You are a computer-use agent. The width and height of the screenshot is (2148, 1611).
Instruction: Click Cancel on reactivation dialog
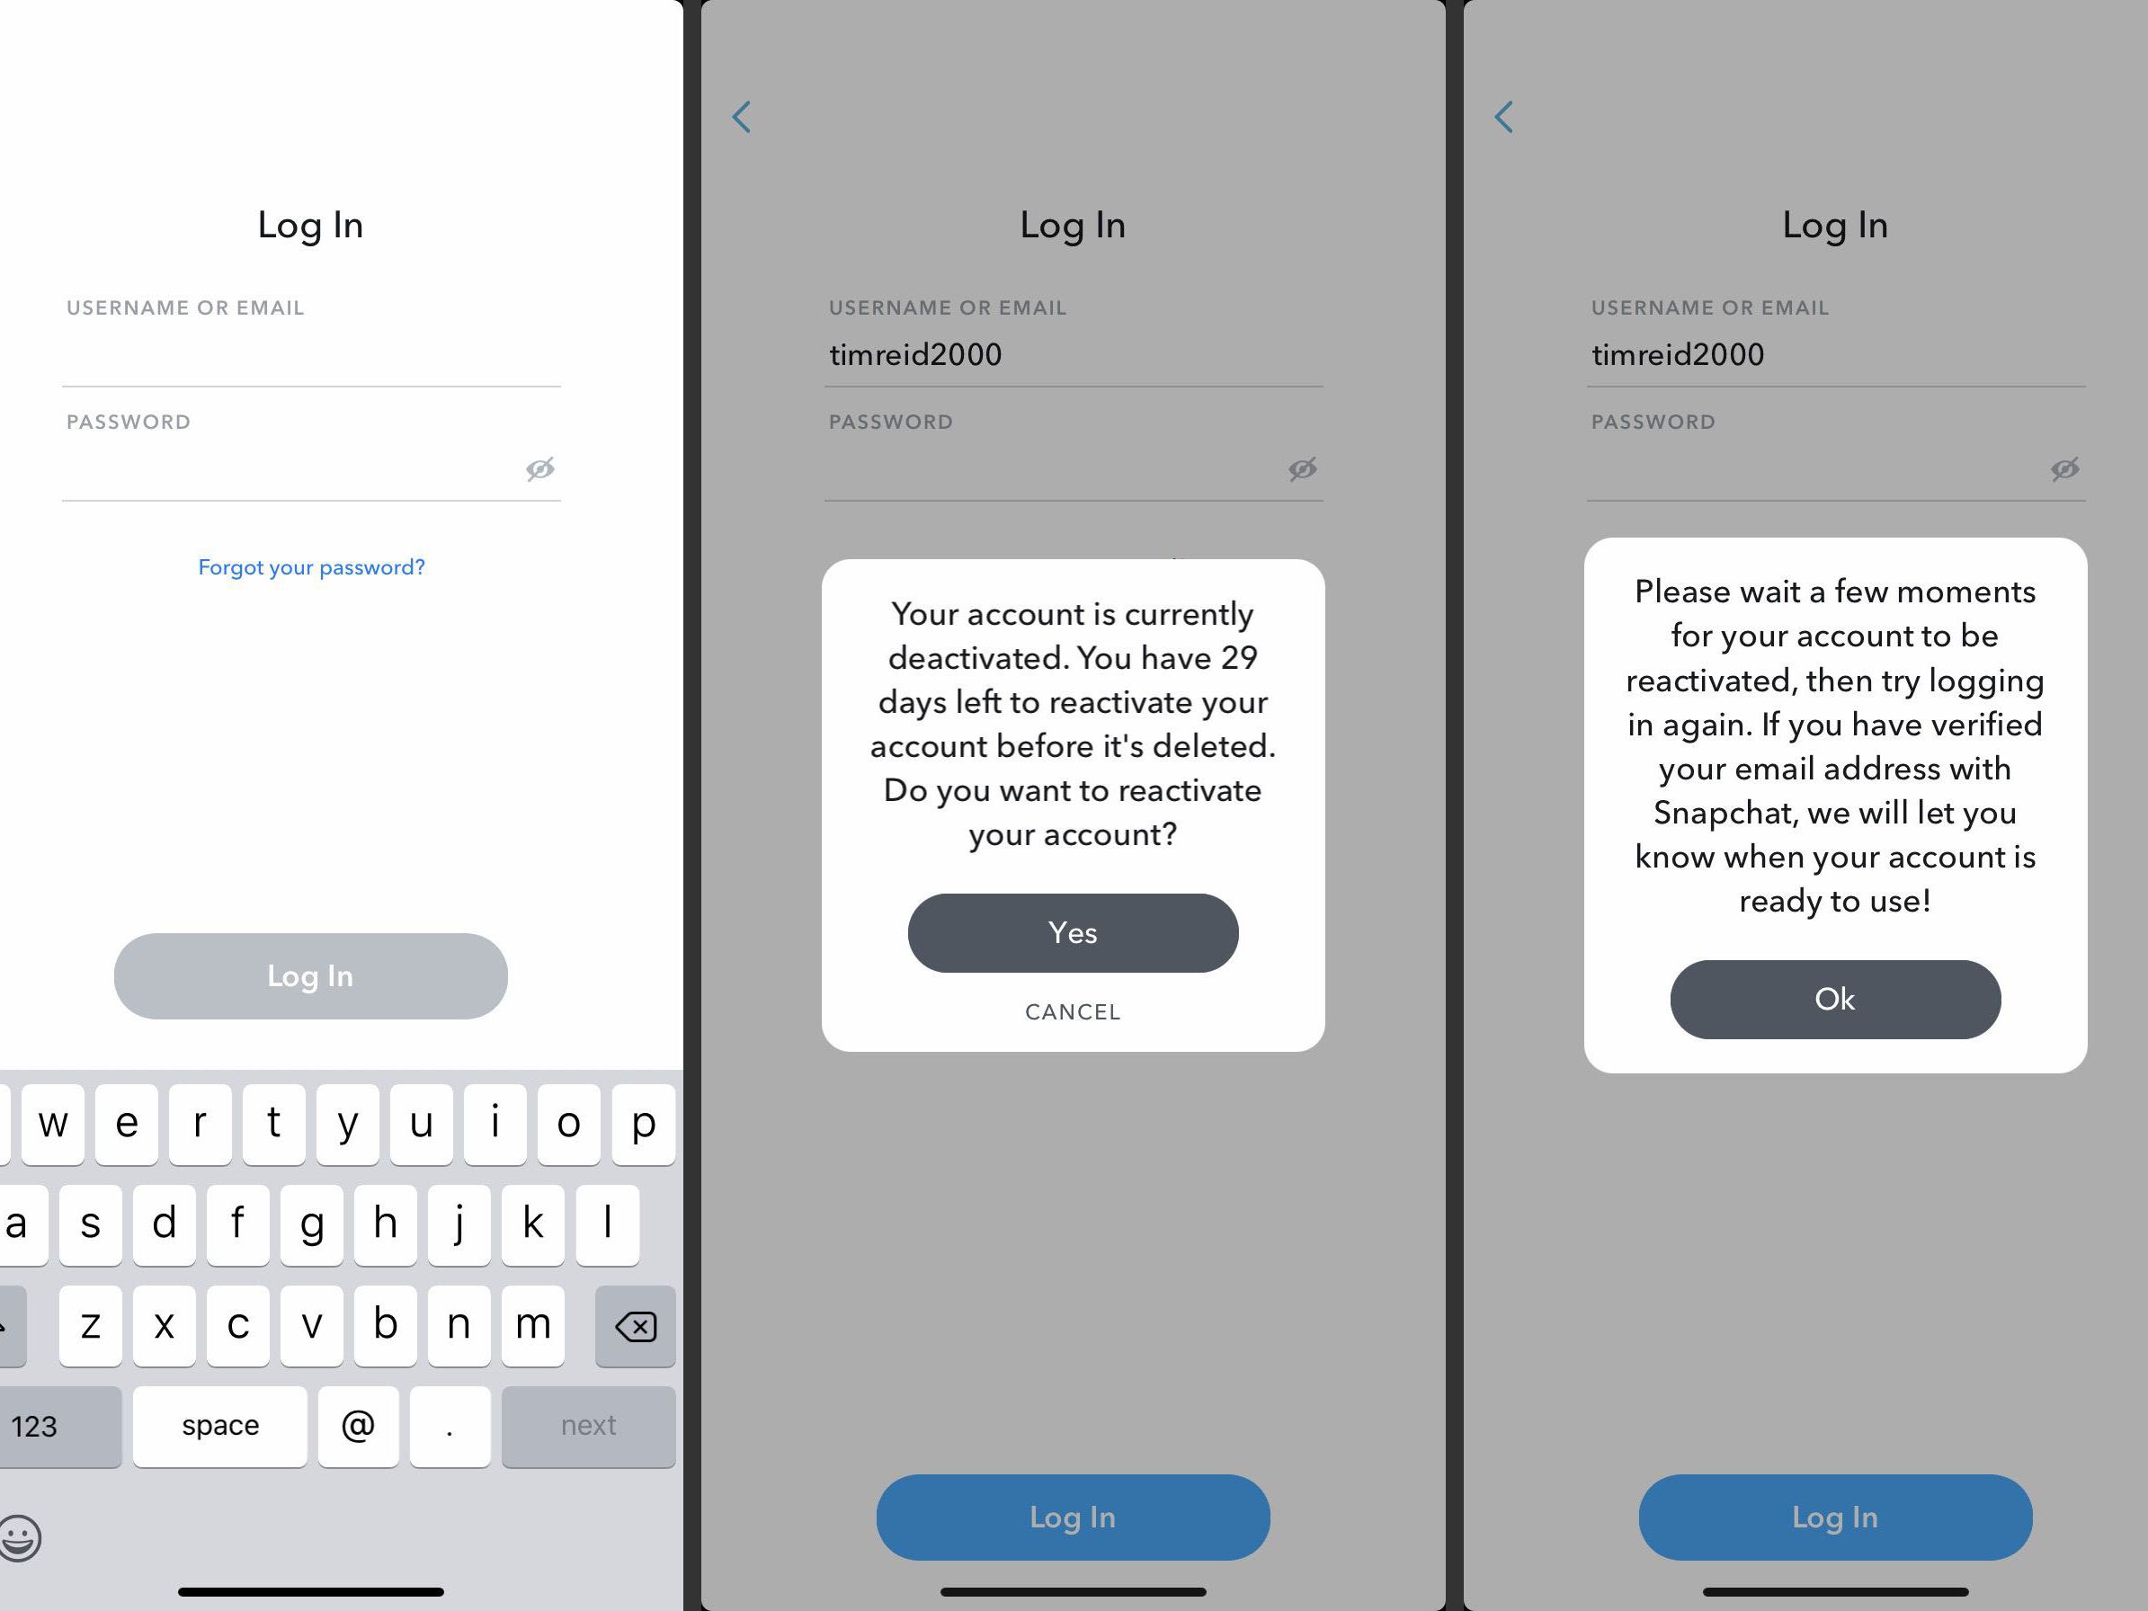tap(1072, 1012)
